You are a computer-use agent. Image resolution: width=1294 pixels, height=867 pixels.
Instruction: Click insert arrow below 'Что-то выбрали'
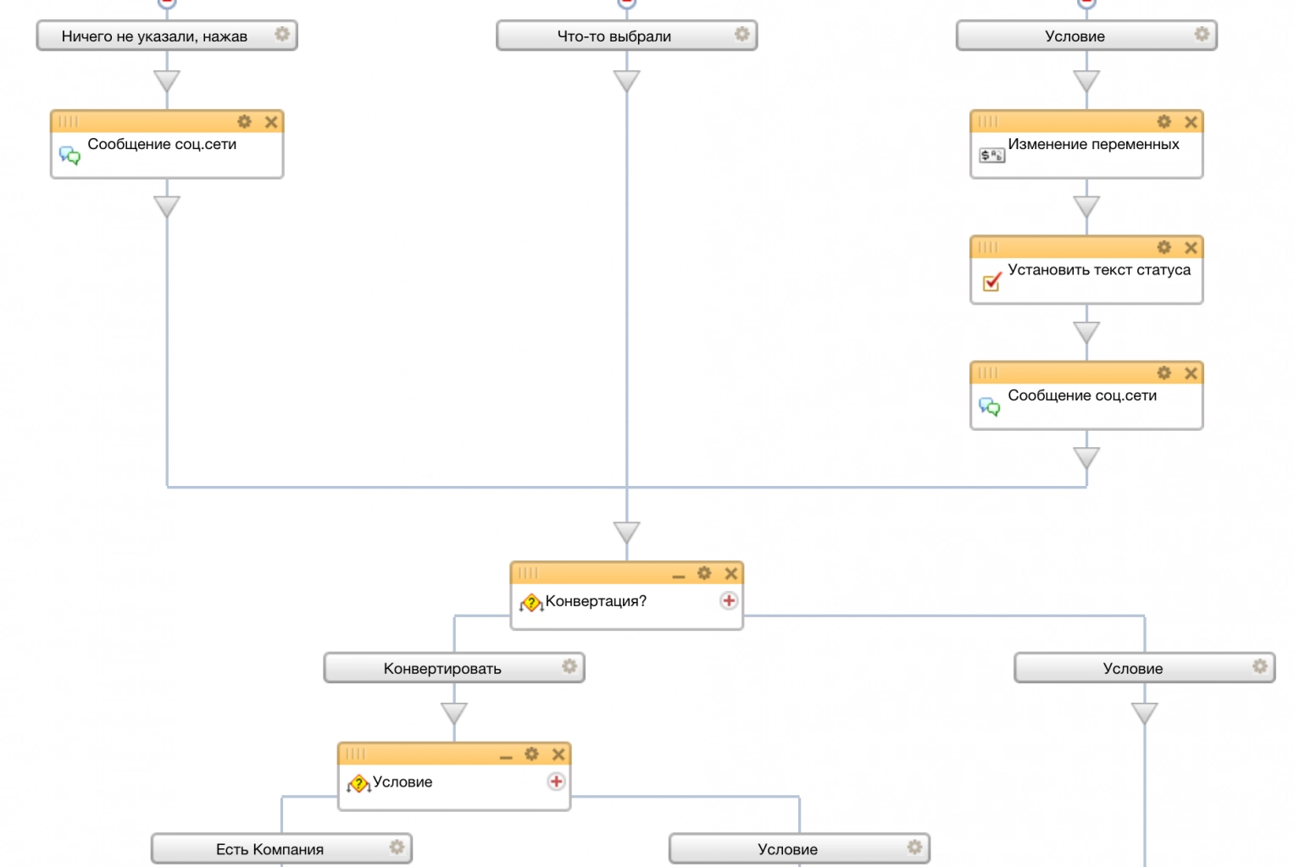627,81
